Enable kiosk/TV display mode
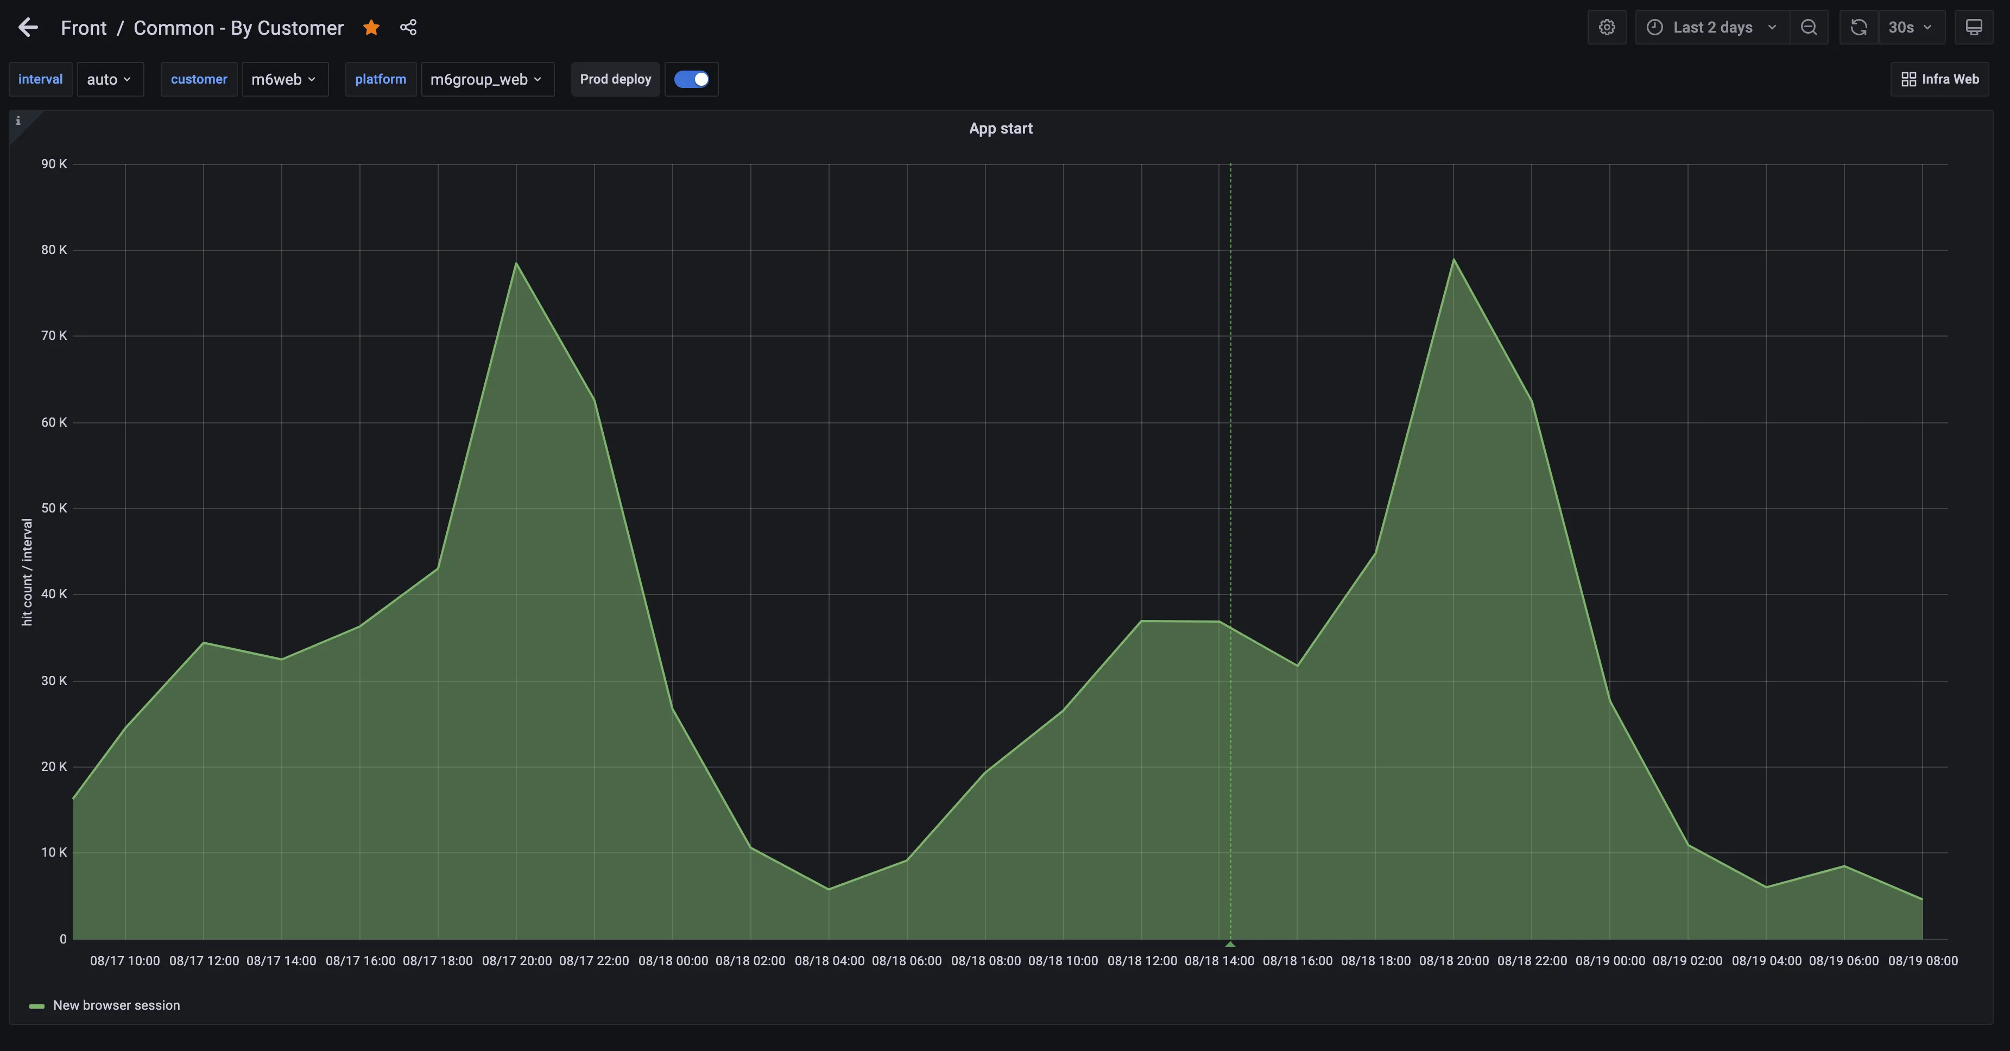The width and height of the screenshot is (2010, 1051). (x=1975, y=27)
